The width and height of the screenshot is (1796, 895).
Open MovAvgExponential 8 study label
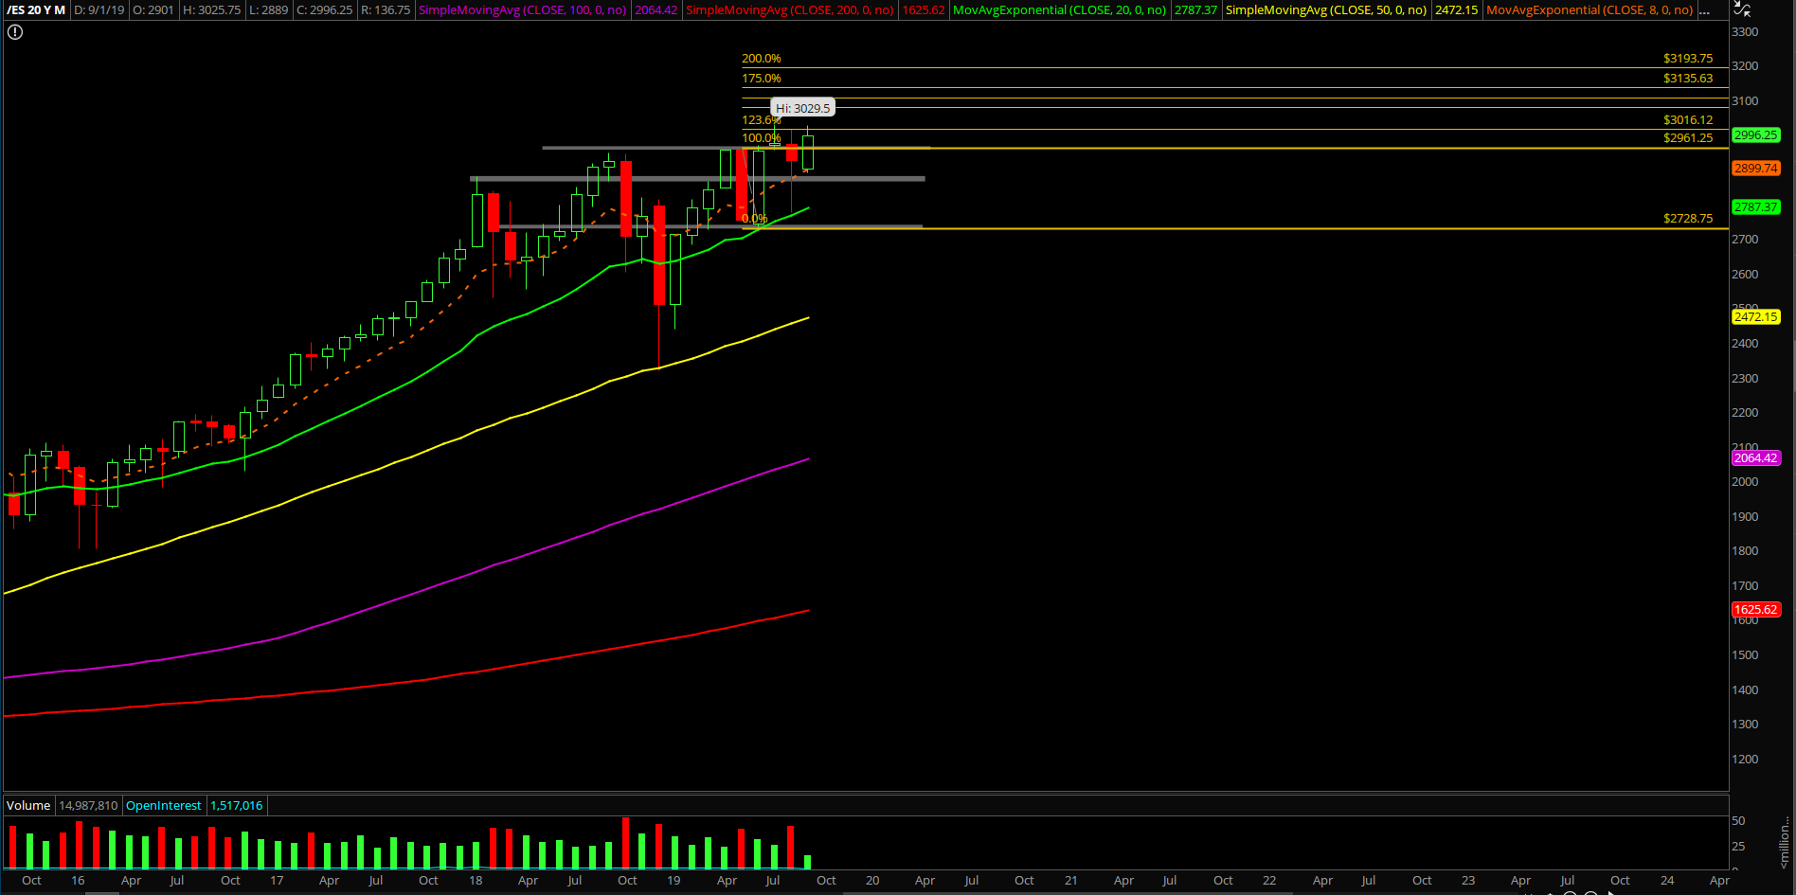point(1589,10)
